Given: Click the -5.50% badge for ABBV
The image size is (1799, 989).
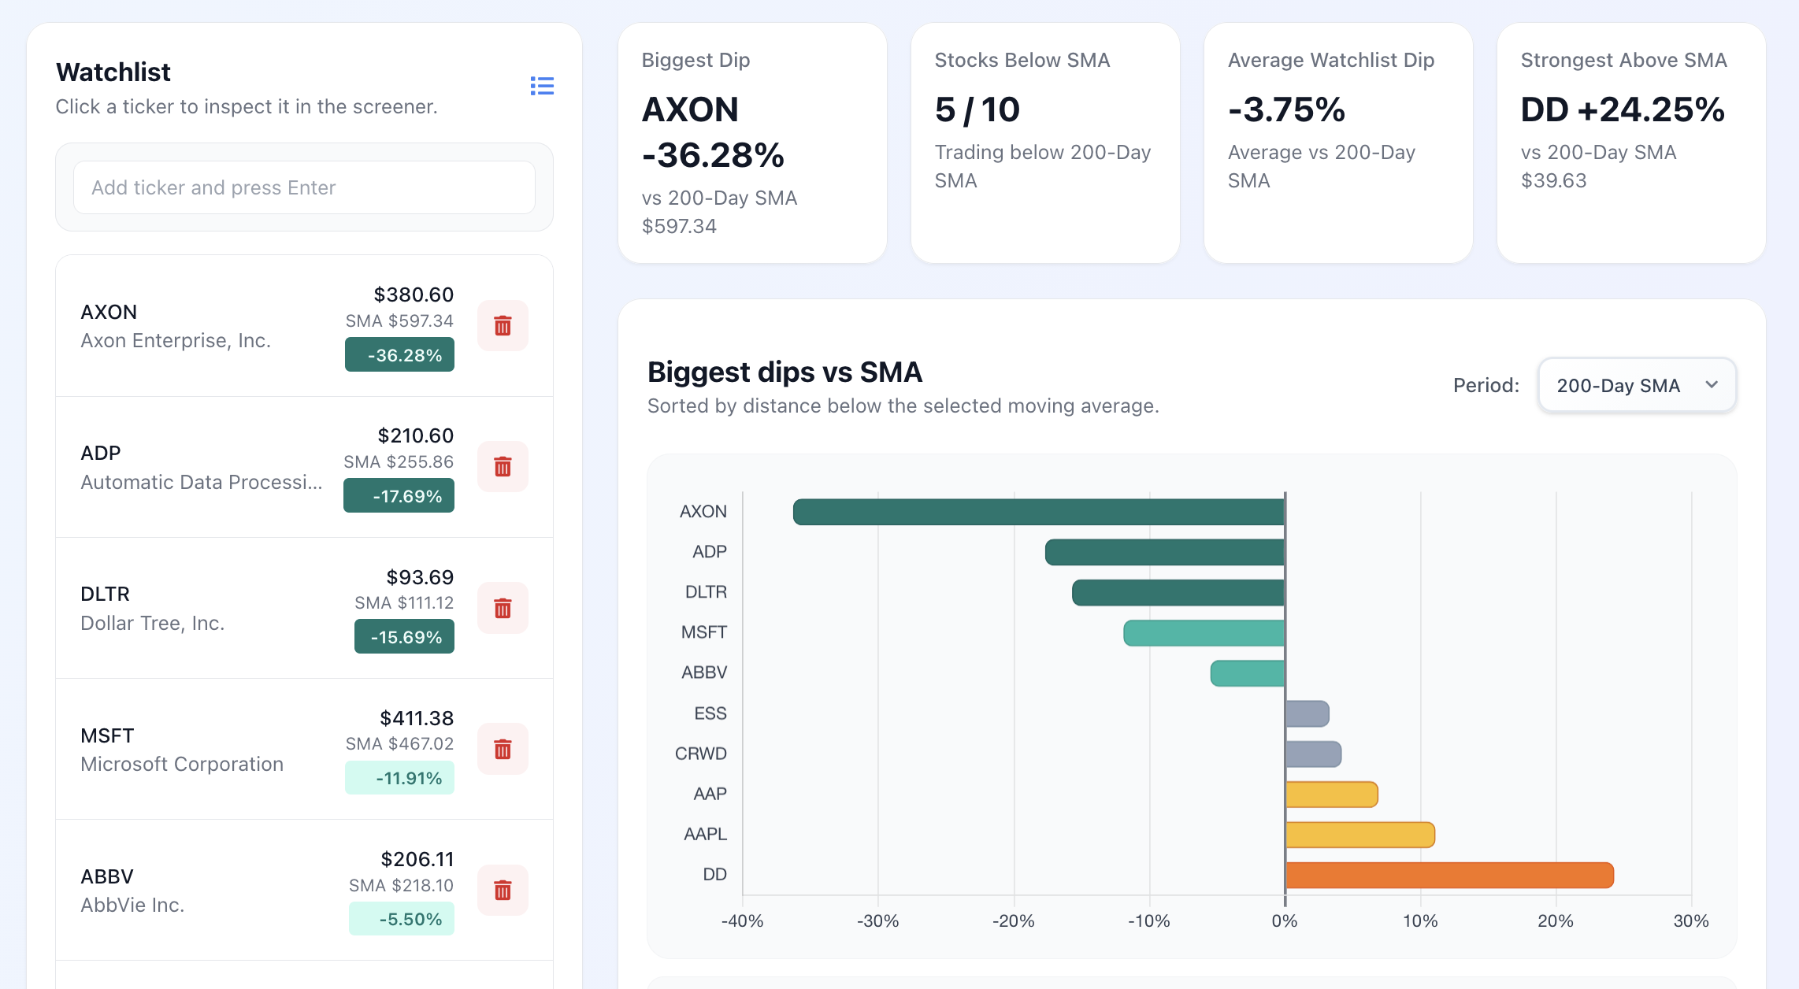Looking at the screenshot, I should [402, 918].
